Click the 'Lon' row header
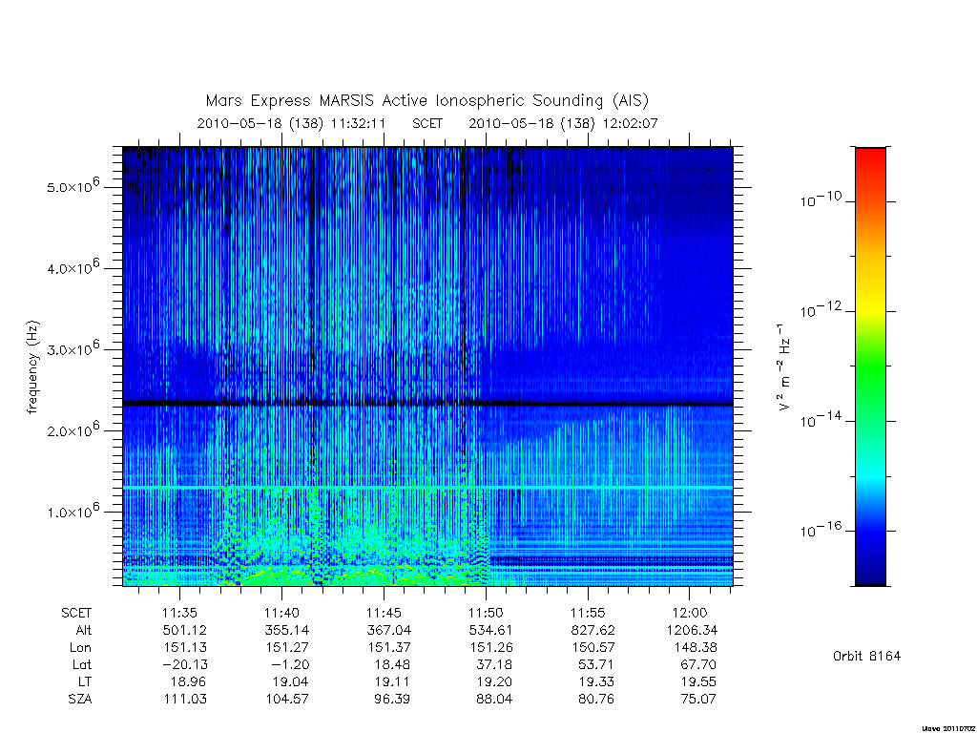The width and height of the screenshot is (977, 733). pos(80,648)
